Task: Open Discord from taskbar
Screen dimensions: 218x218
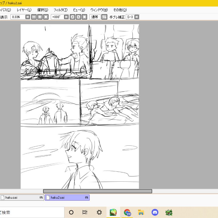Action: (x=155, y=212)
